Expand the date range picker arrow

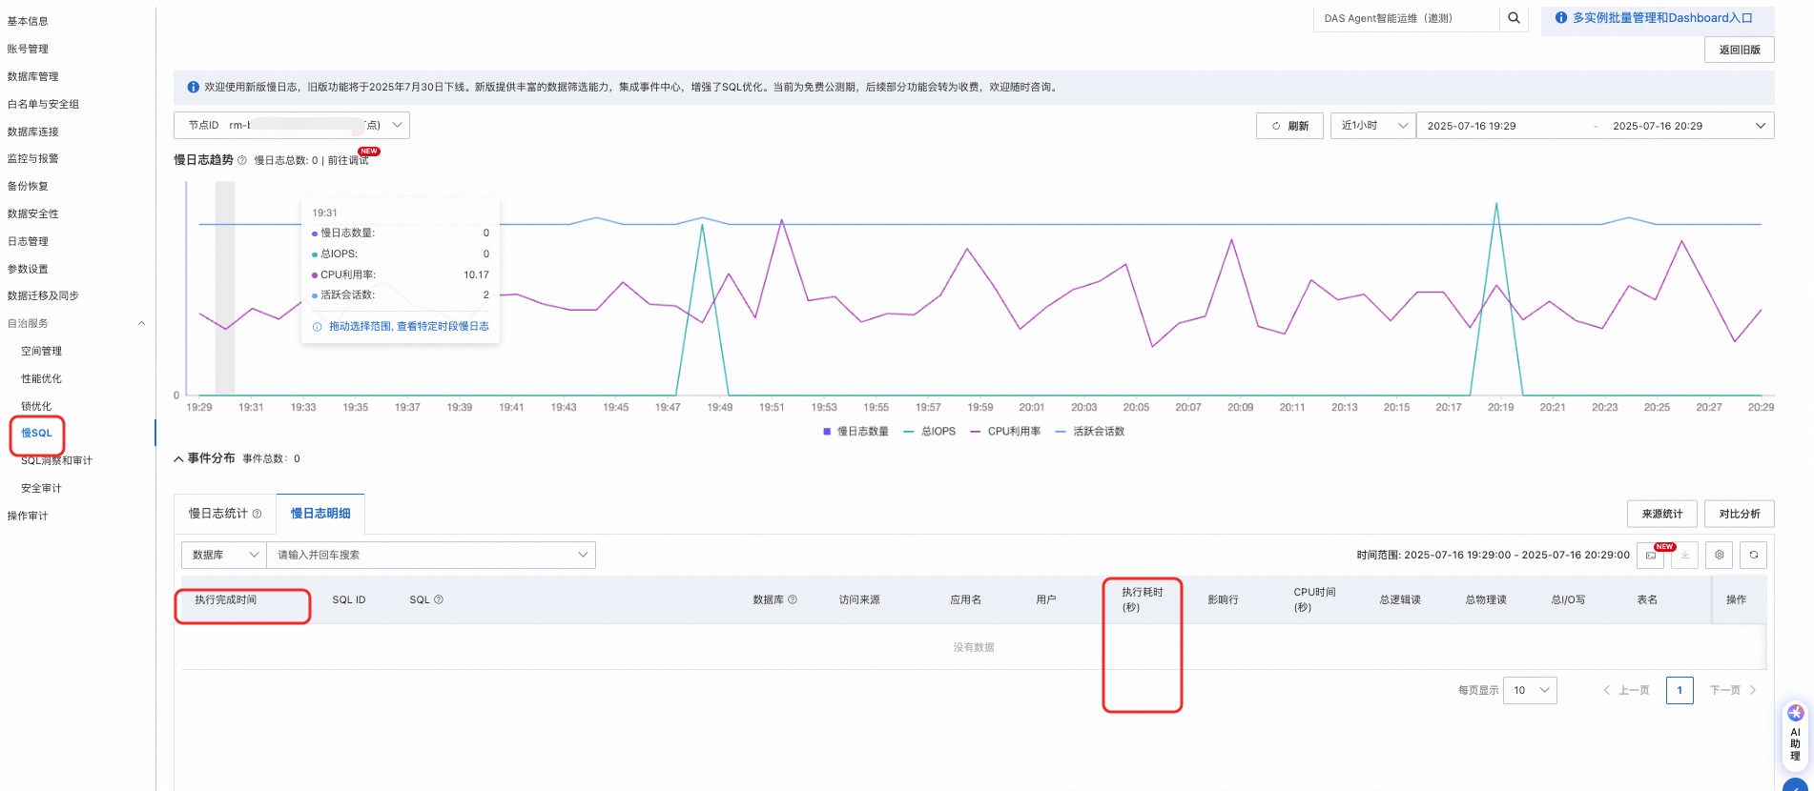pos(1760,126)
